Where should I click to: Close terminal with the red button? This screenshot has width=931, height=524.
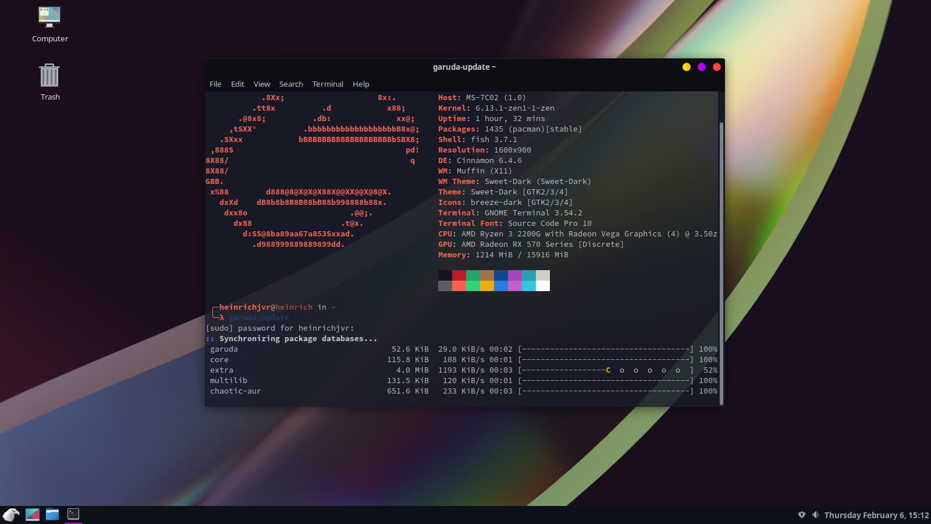[x=717, y=67]
